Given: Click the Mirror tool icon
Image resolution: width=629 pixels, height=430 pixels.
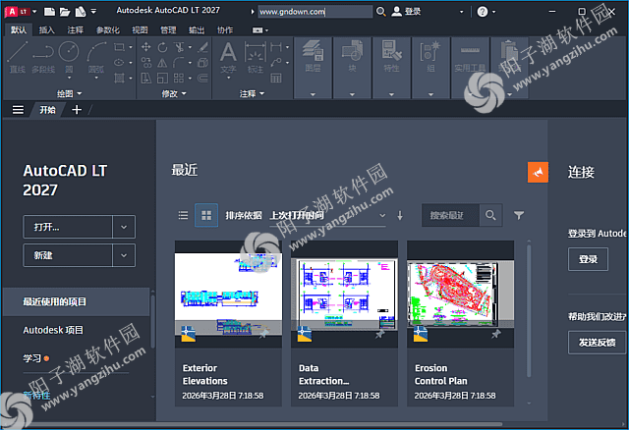Looking at the screenshot, I should [x=162, y=63].
